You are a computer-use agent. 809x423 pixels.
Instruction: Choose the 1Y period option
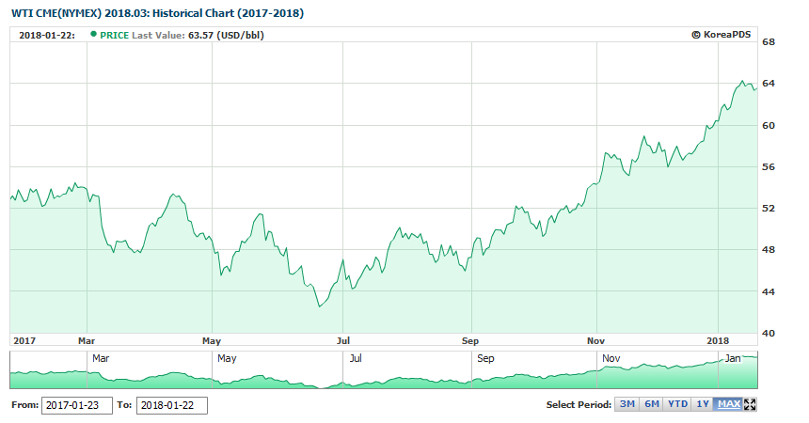coord(702,404)
